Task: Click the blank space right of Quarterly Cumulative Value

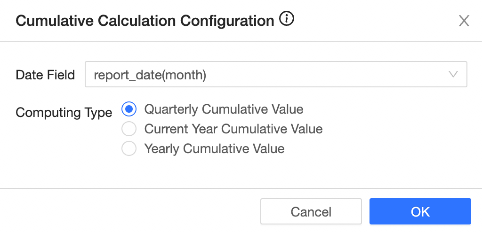Action: pos(386,109)
